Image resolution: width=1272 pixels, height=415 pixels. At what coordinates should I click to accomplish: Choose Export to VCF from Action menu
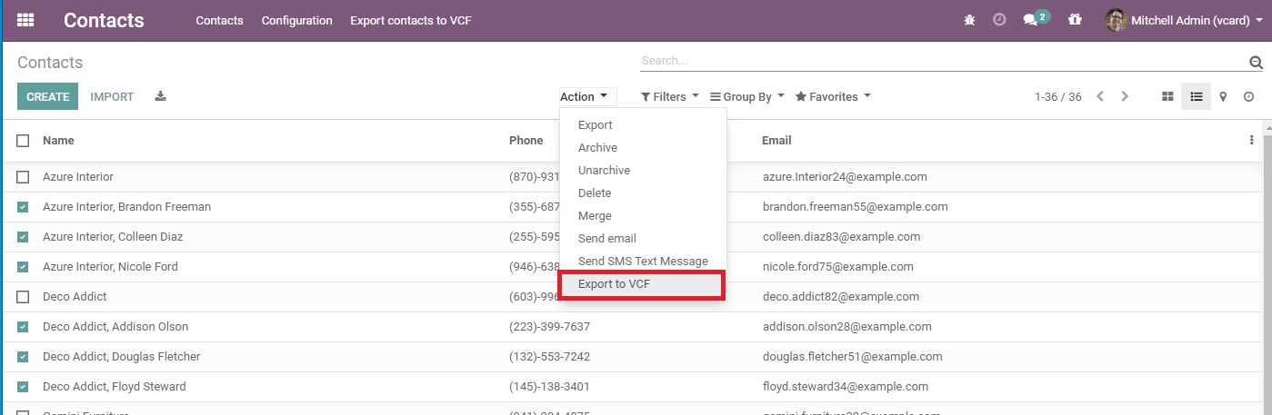tap(614, 284)
